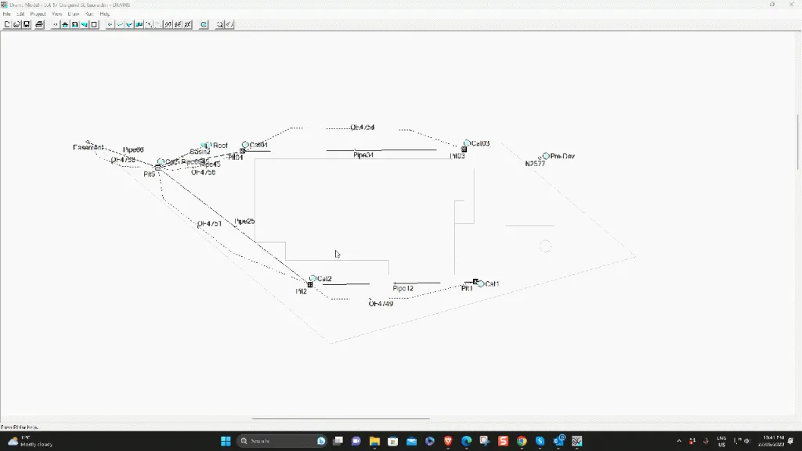The image size is (802, 451).
Task: Select the empty square toolbar tool
Action: (x=94, y=24)
